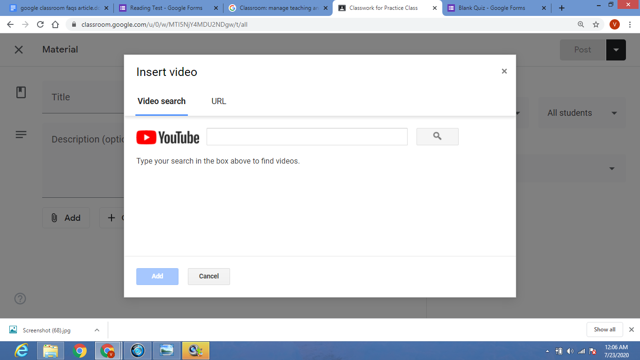Open a new browser tab
The image size is (640, 360).
pyautogui.click(x=562, y=8)
